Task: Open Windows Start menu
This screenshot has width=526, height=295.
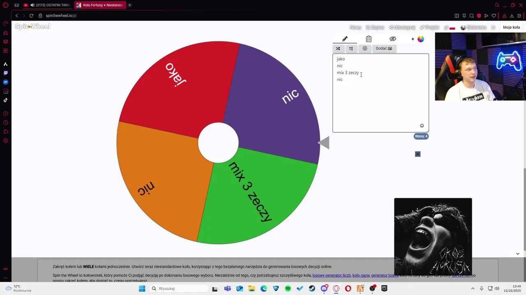Action: (142, 288)
